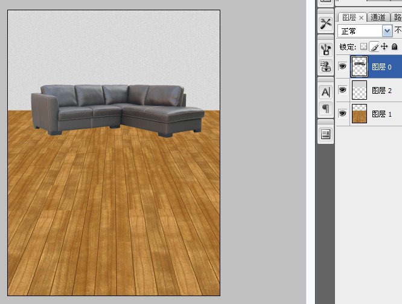Hide layer 图层 0 via eye icon
This screenshot has width=402, height=304.
tap(342, 66)
